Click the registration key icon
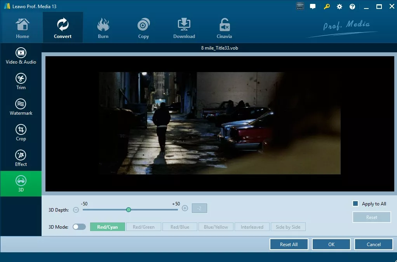Screen dimensions: 397x262 pos(327,7)
